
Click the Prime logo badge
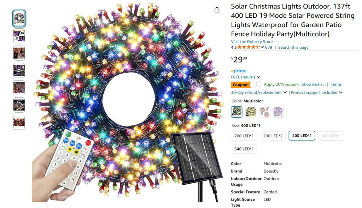coord(239,71)
